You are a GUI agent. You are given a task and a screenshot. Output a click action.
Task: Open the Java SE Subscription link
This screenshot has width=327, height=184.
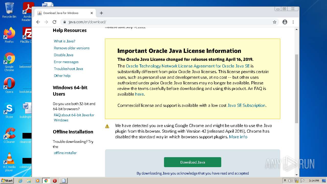point(246,105)
